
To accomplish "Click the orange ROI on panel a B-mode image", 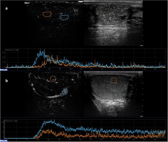I will coord(106,14).
